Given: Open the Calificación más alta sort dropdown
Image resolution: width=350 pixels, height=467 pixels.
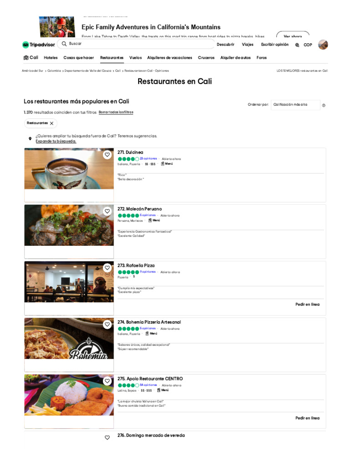Looking at the screenshot, I should point(295,105).
